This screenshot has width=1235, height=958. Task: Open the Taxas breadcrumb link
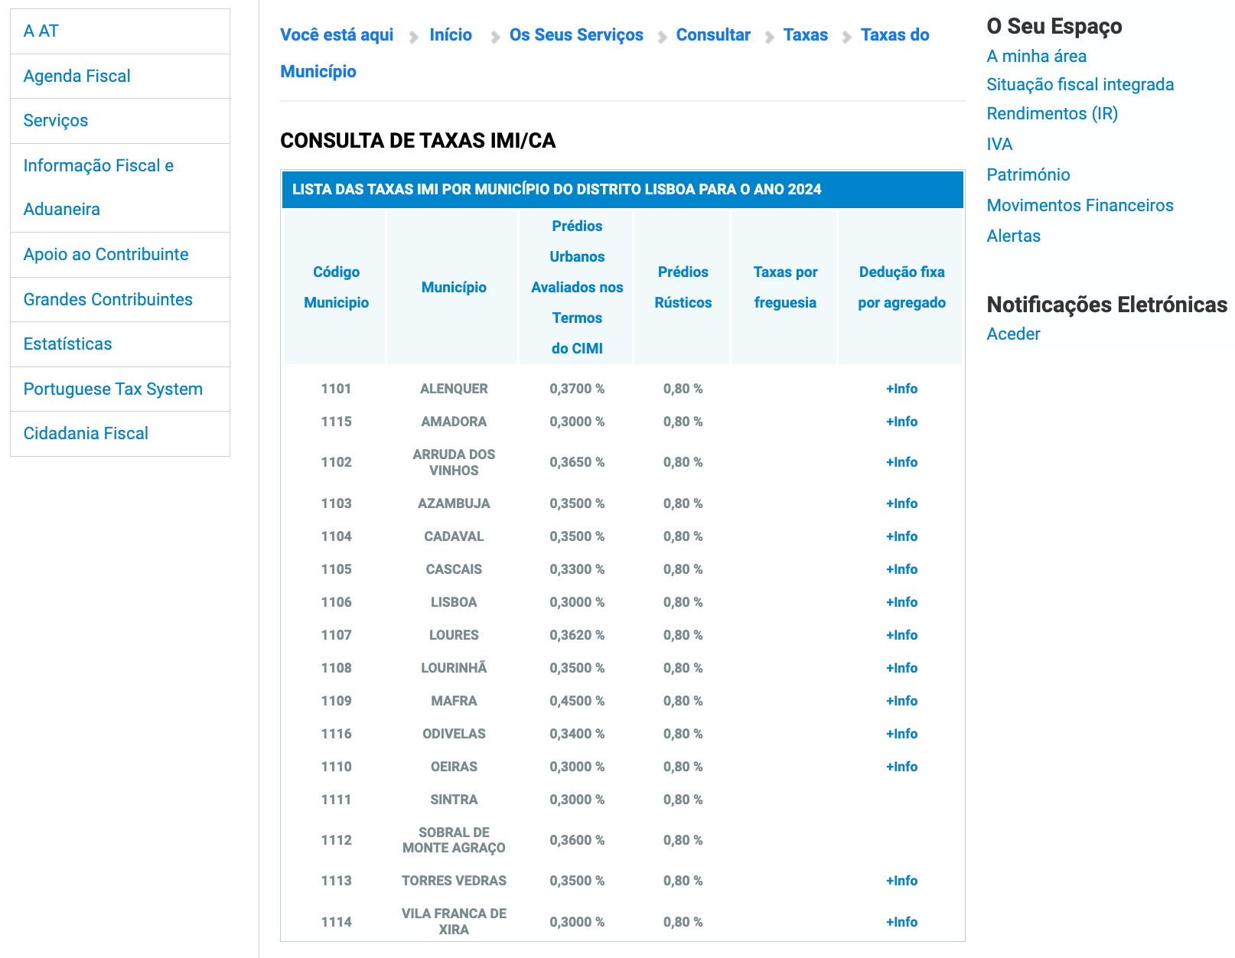click(805, 34)
